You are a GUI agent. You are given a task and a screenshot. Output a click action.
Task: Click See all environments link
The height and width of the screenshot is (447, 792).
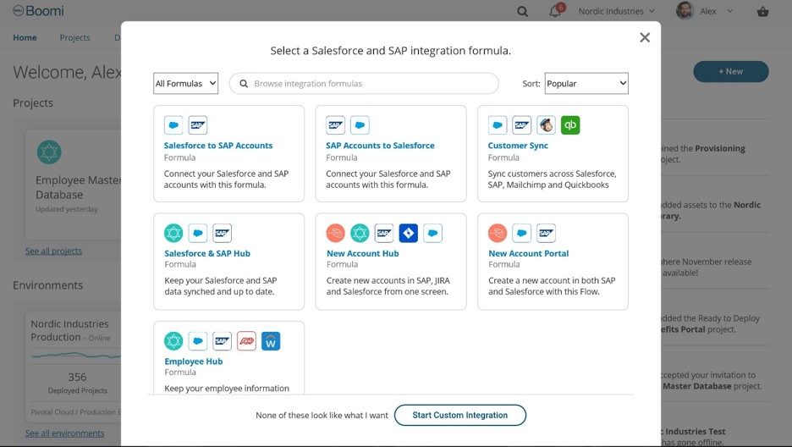(64, 433)
